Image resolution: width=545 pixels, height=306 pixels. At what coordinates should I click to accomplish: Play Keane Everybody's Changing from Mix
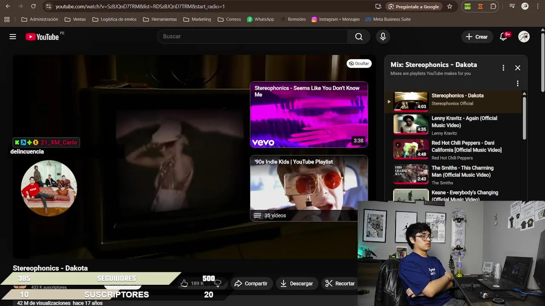click(453, 195)
